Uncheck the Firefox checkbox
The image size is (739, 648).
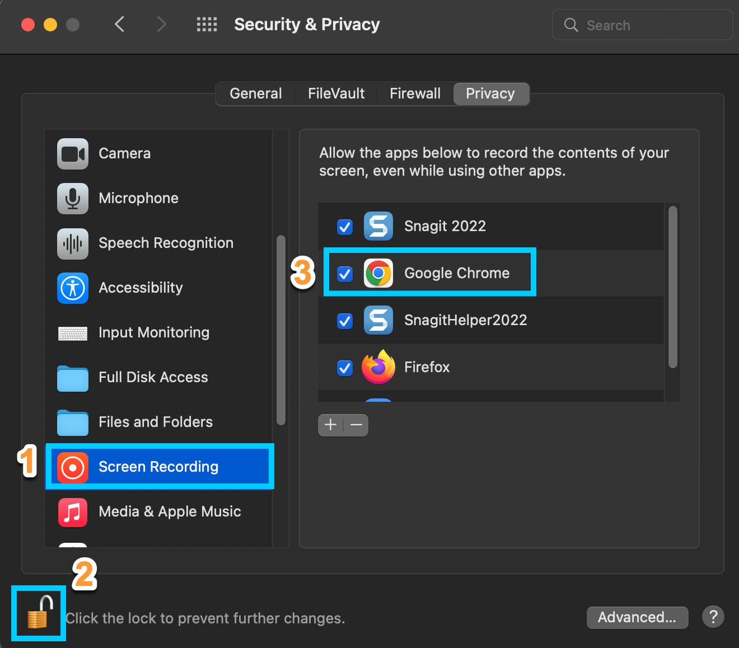point(345,368)
